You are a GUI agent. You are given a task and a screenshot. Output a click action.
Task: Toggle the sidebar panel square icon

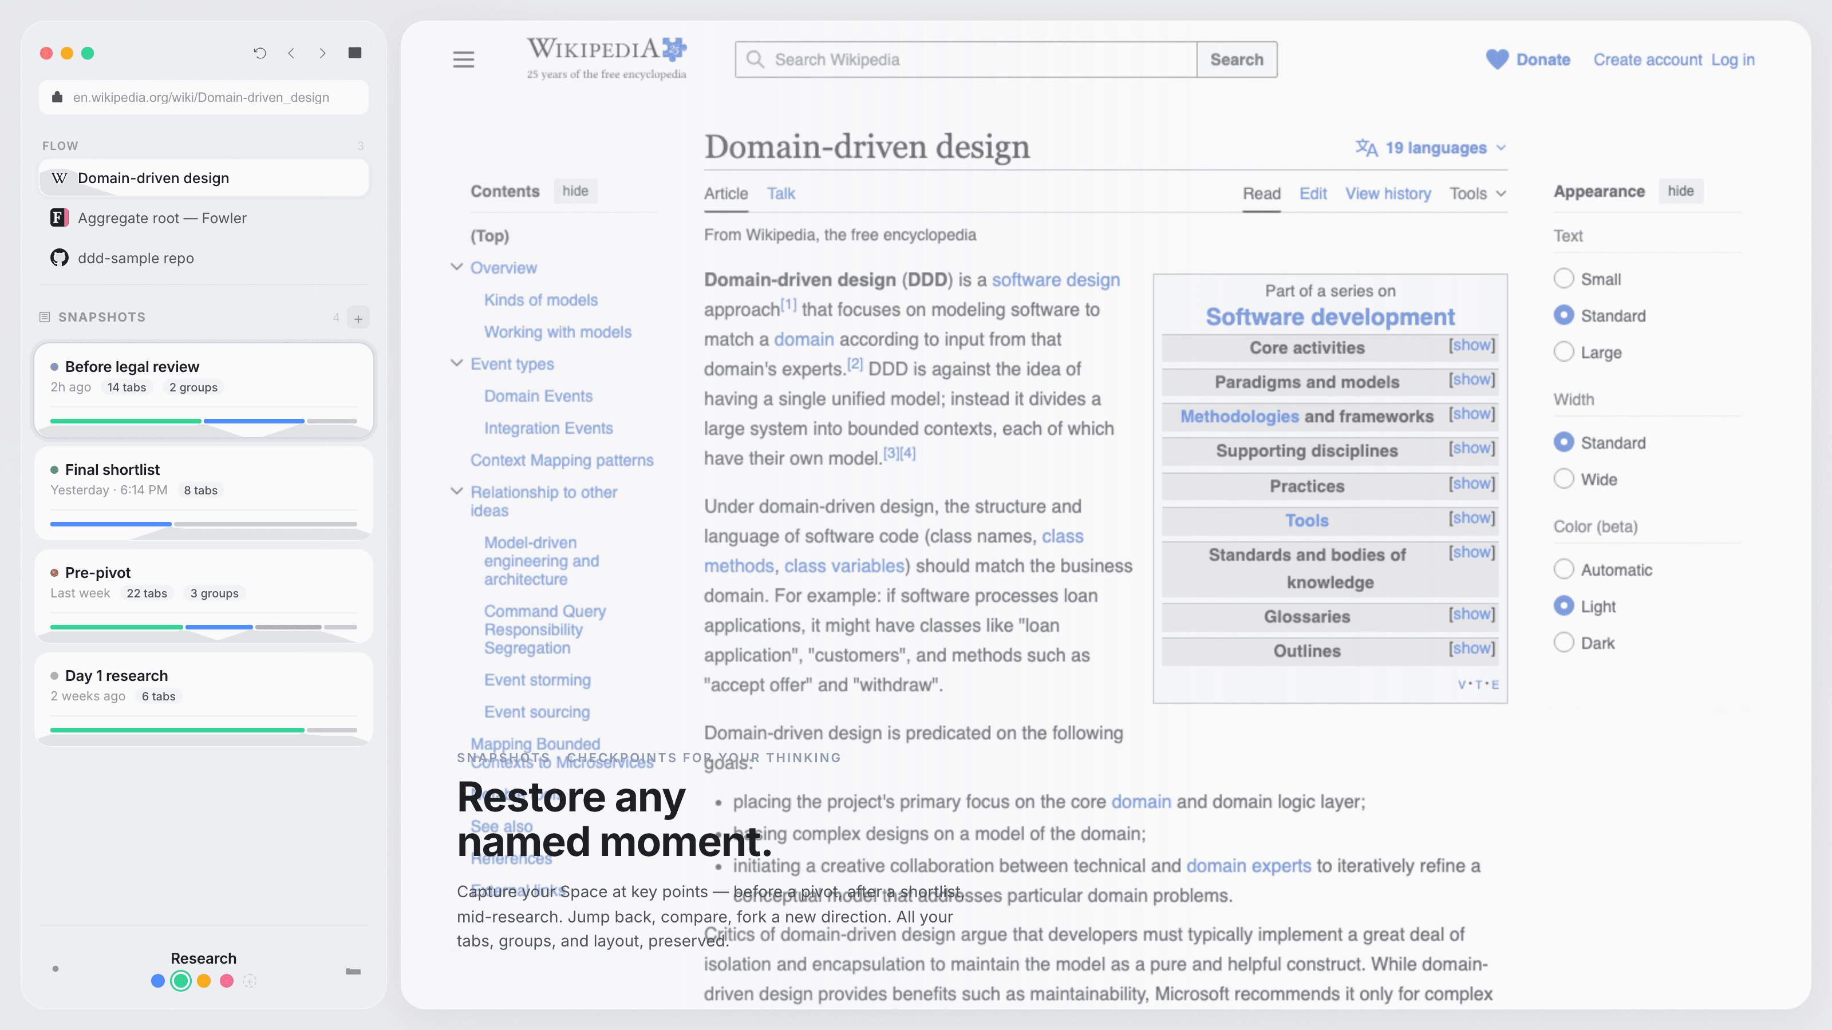[x=355, y=53]
